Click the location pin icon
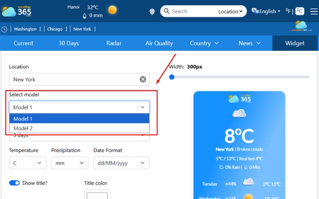Image resolution: width=319 pixels, height=199 pixels. pyautogui.click(x=152, y=11)
